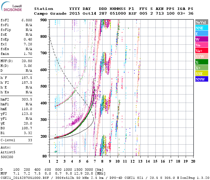Select the E blue legend swatch

pos(202,34)
